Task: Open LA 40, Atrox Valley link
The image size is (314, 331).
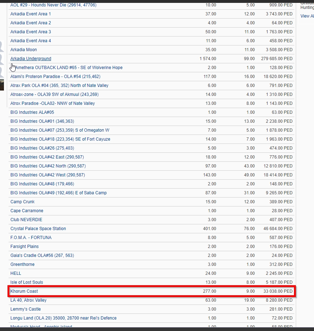Action: coord(28,300)
